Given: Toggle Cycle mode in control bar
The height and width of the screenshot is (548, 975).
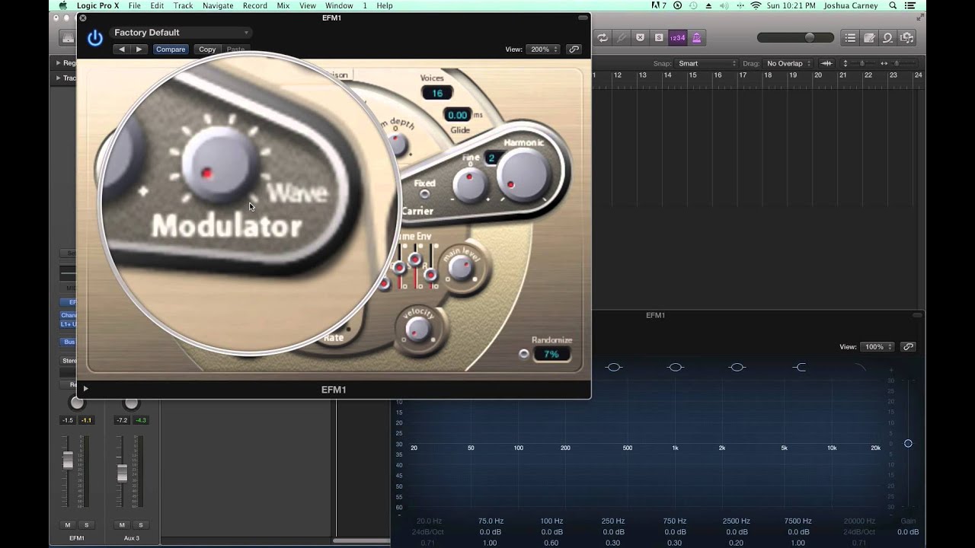Looking at the screenshot, I should pos(603,37).
